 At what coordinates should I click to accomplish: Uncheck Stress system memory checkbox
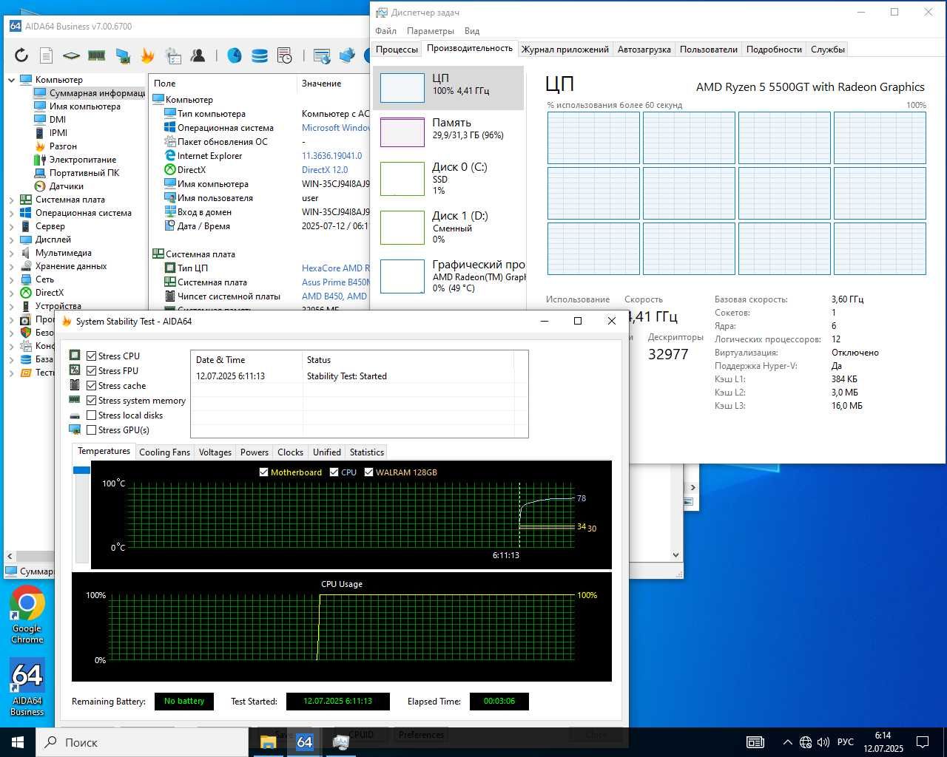tap(92, 401)
